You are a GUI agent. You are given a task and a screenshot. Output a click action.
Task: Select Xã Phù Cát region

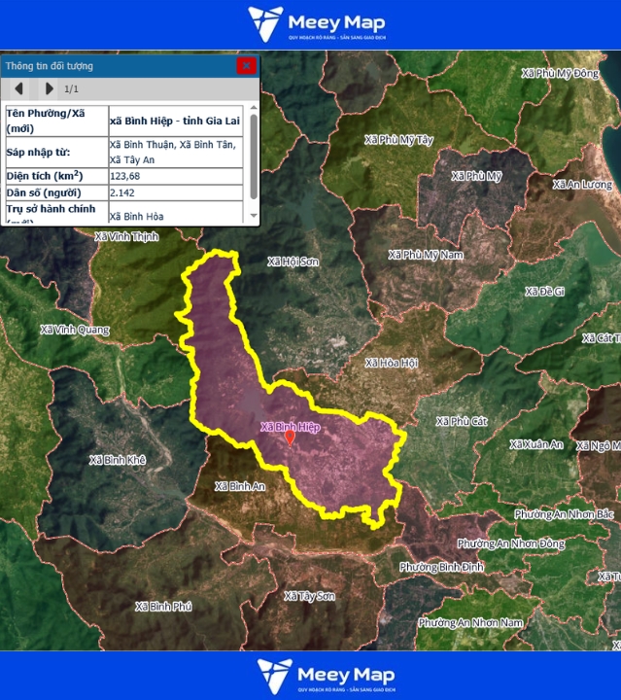pos(462,422)
